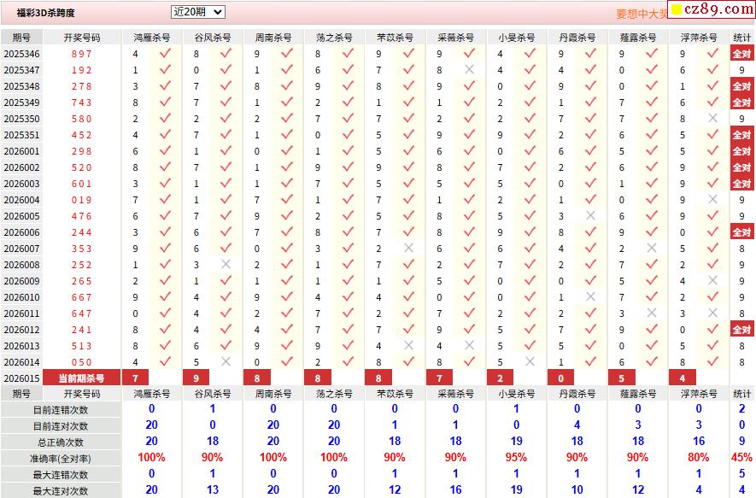Click the 全对 badge in row 2025351
The image size is (756, 498).
coord(742,134)
